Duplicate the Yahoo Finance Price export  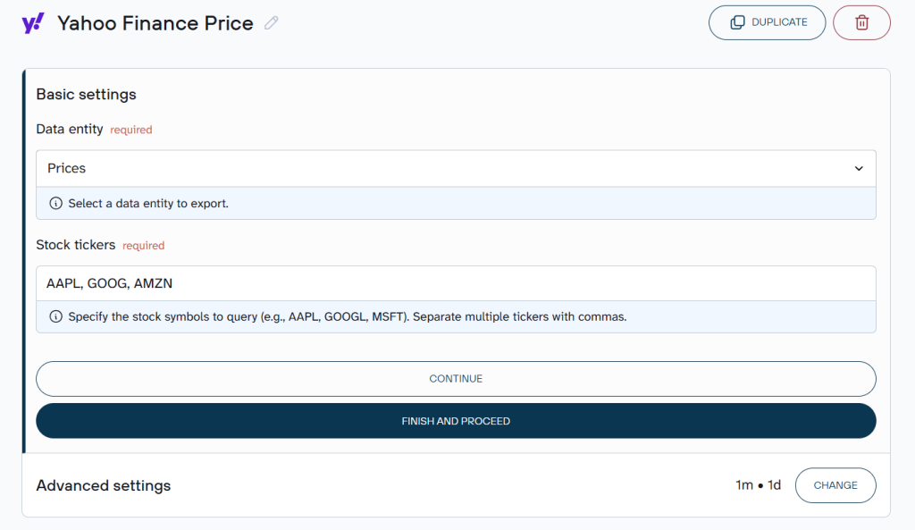(x=767, y=21)
